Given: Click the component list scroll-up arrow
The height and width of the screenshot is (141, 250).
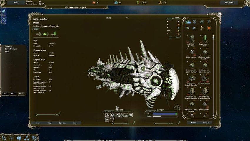Looking at the screenshot, I should click(213, 36).
